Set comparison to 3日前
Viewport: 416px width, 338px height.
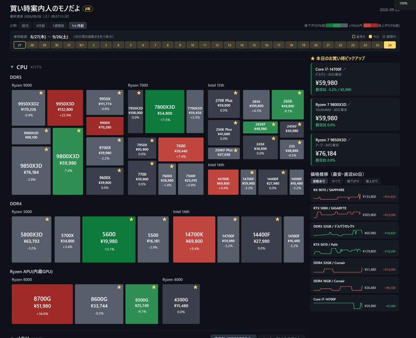(40, 25)
